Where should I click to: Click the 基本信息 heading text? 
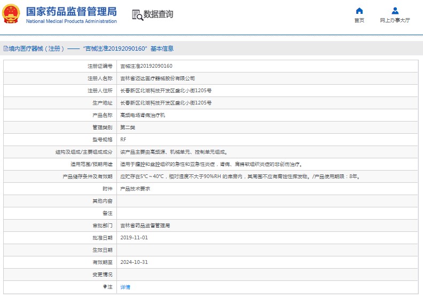point(162,49)
